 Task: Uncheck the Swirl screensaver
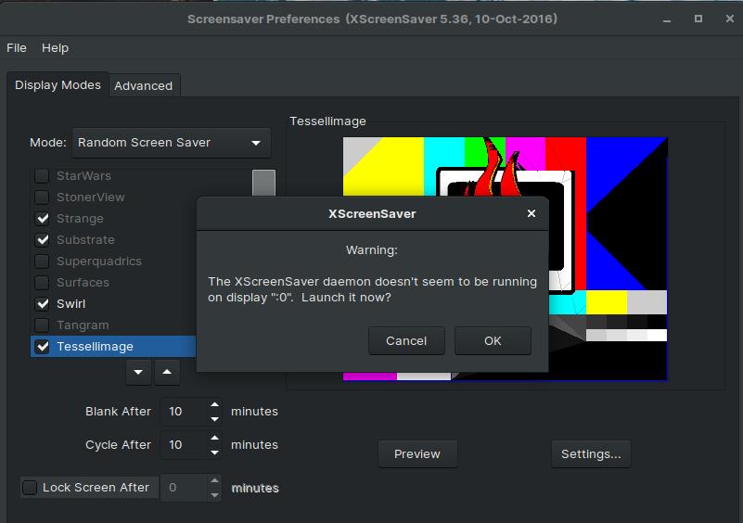pos(42,304)
